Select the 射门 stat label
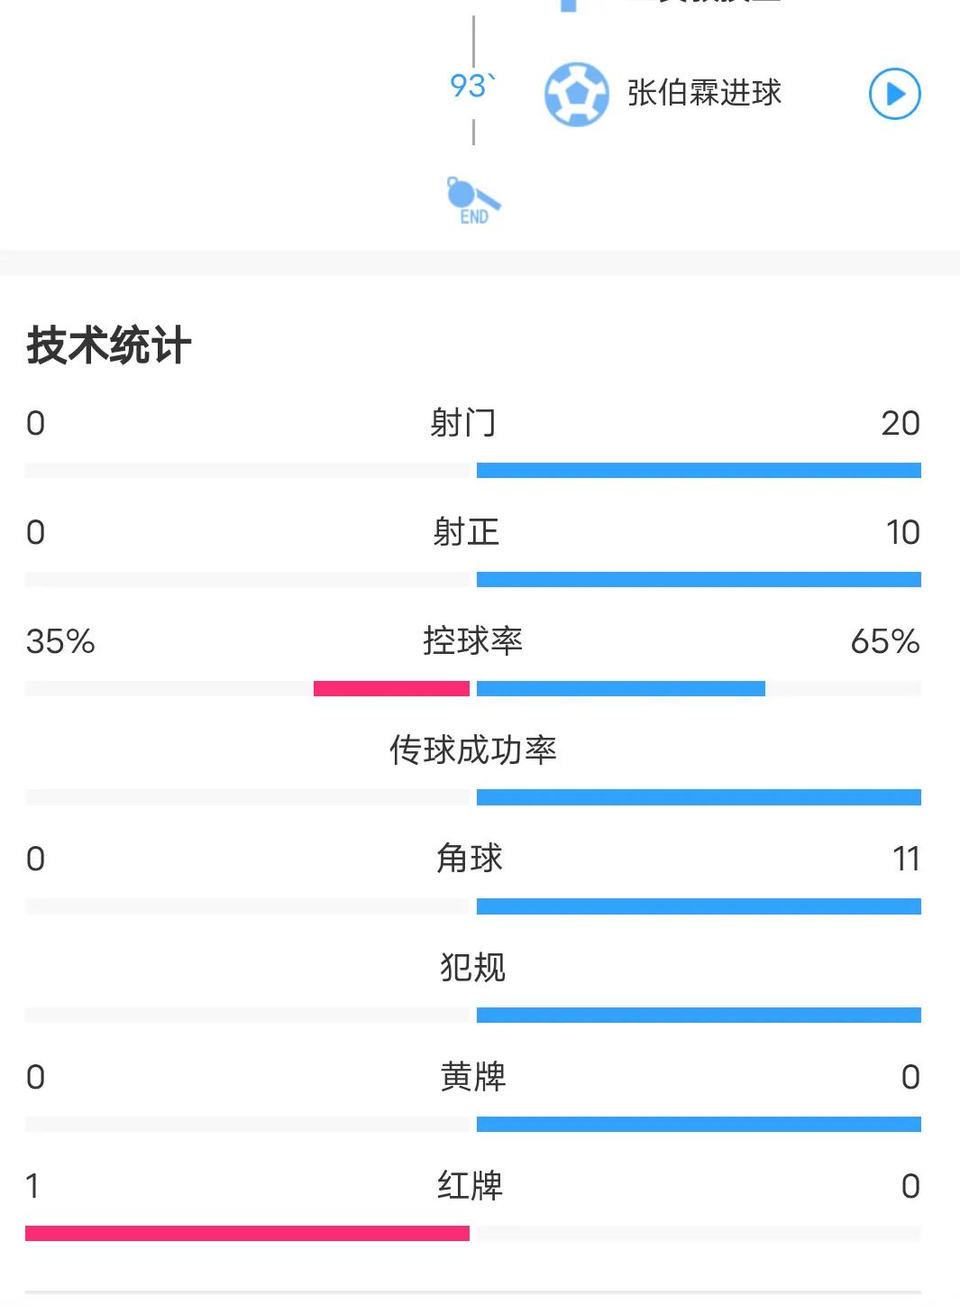 (x=463, y=423)
